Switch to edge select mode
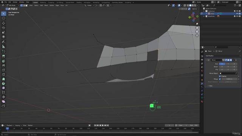The width and height of the screenshot is (242, 136). [24, 5]
